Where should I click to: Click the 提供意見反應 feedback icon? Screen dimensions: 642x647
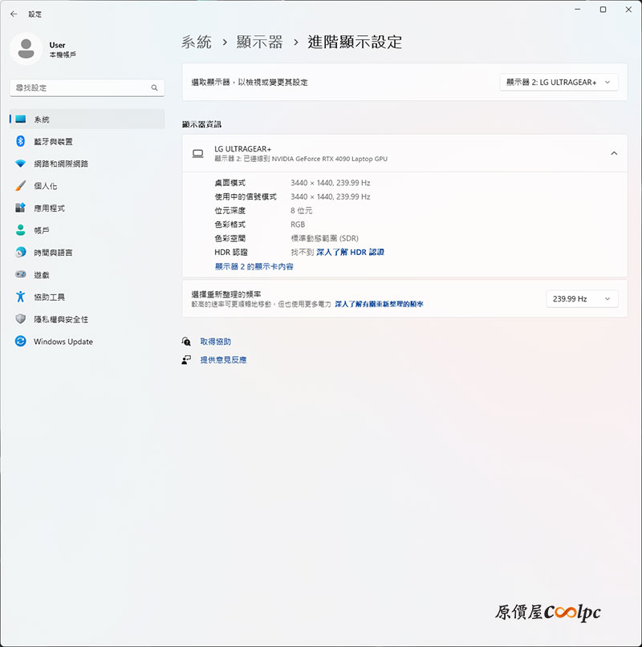coord(186,360)
